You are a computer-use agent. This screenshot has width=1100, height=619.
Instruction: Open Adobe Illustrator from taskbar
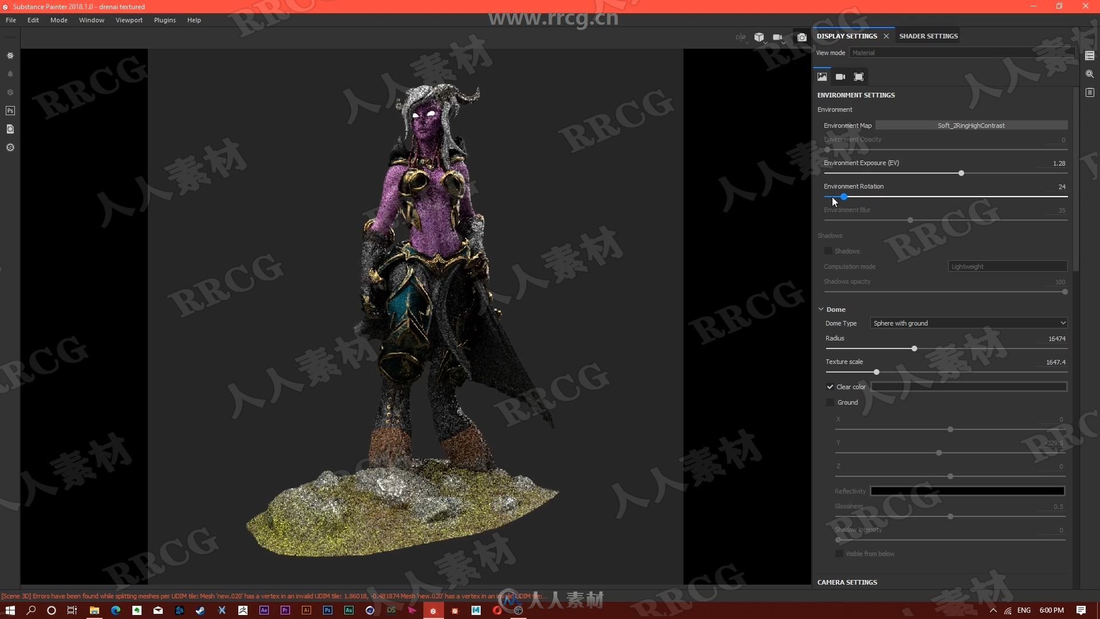[x=307, y=610]
